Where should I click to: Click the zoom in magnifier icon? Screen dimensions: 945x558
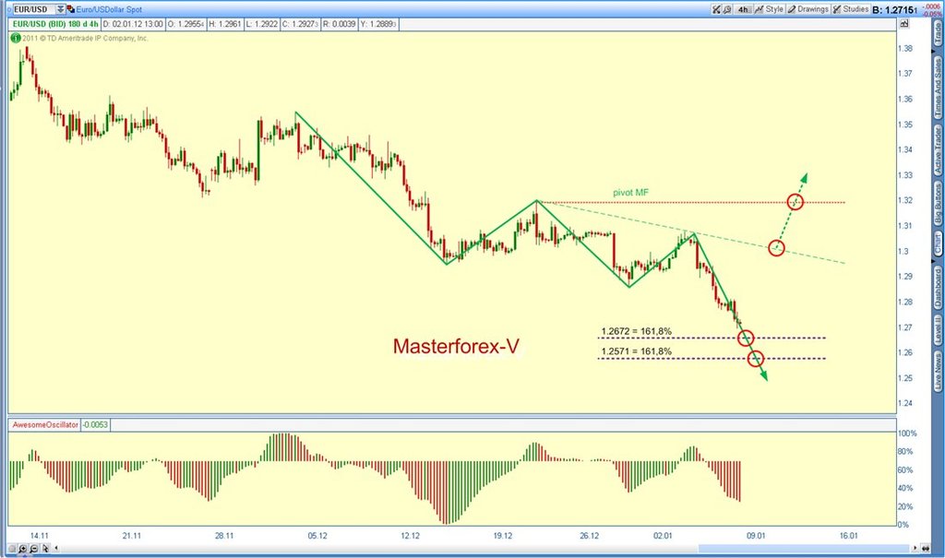point(21,549)
